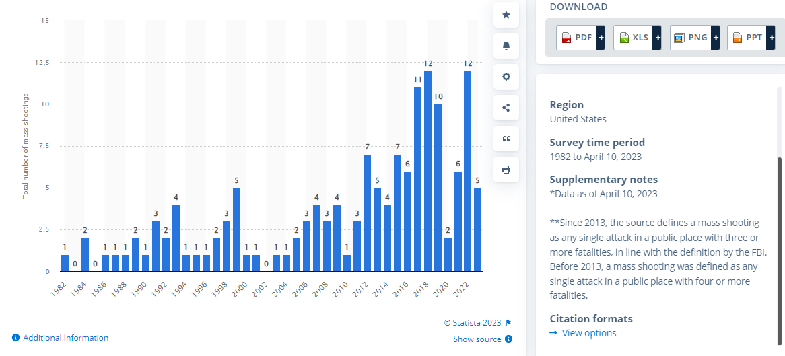Viewport: 785px width, 356px height.
Task: Print the chart with printer icon
Action: pyautogui.click(x=506, y=170)
